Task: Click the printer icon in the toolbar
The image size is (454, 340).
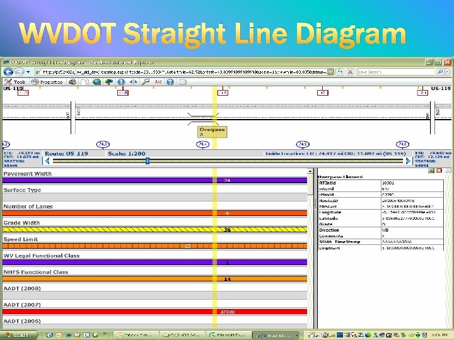Action: pos(73,82)
